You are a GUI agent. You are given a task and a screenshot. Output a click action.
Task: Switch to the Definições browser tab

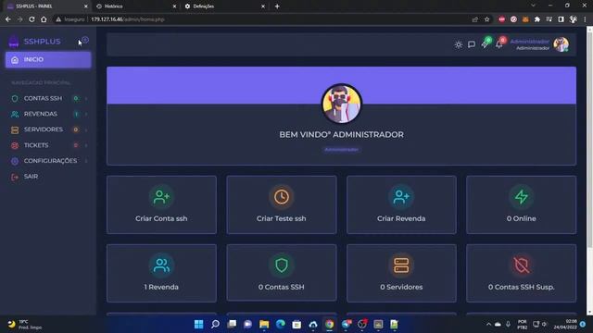coord(224,6)
